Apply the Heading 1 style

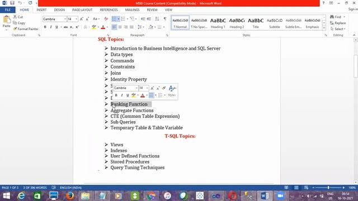click(x=218, y=23)
